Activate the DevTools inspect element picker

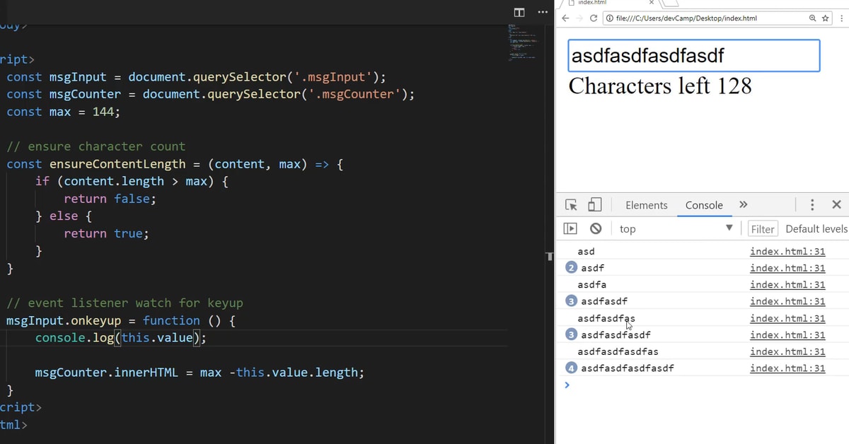click(572, 205)
